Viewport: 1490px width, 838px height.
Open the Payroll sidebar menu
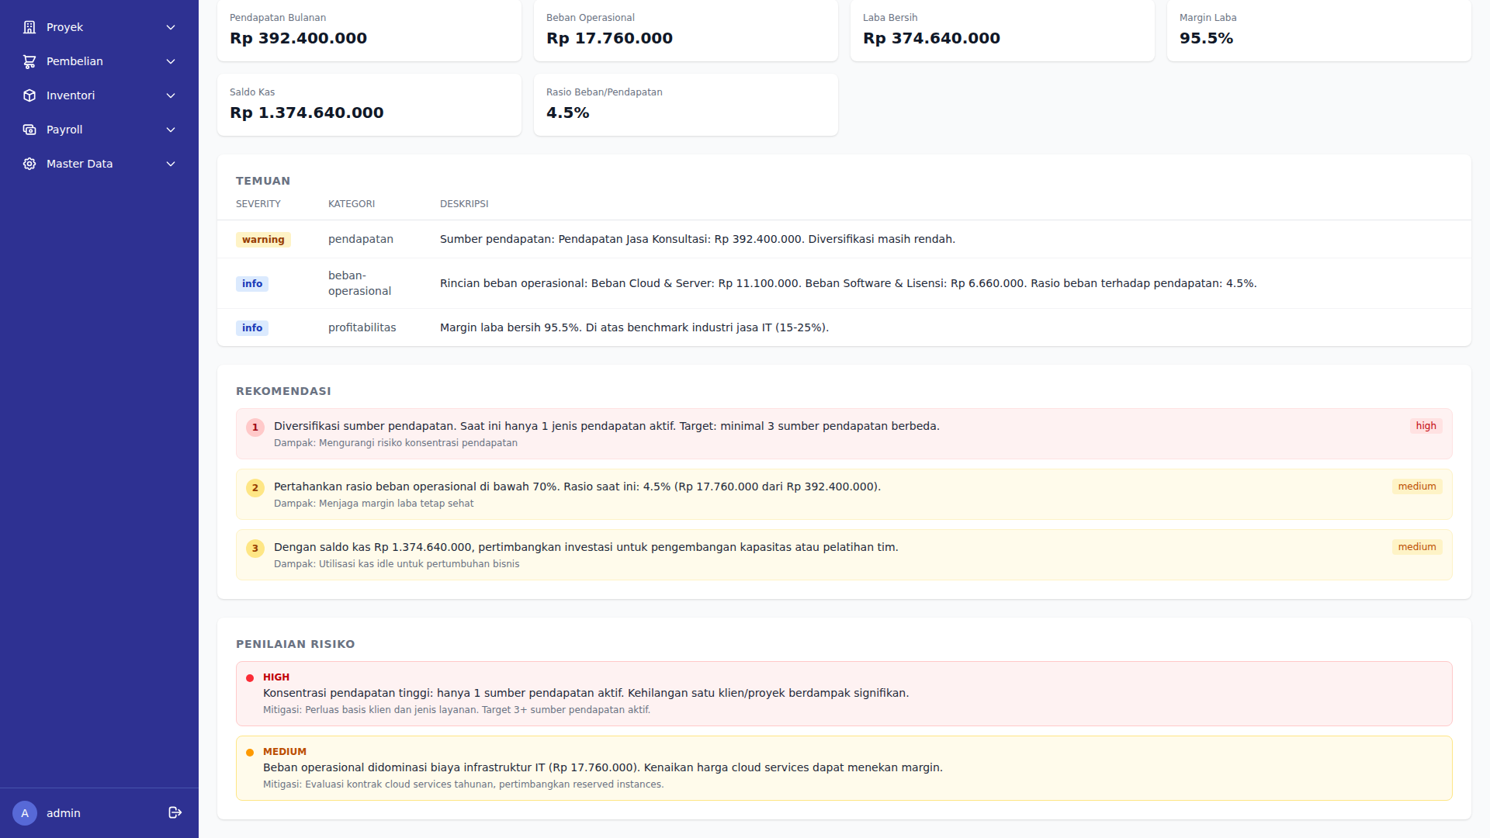coord(64,130)
